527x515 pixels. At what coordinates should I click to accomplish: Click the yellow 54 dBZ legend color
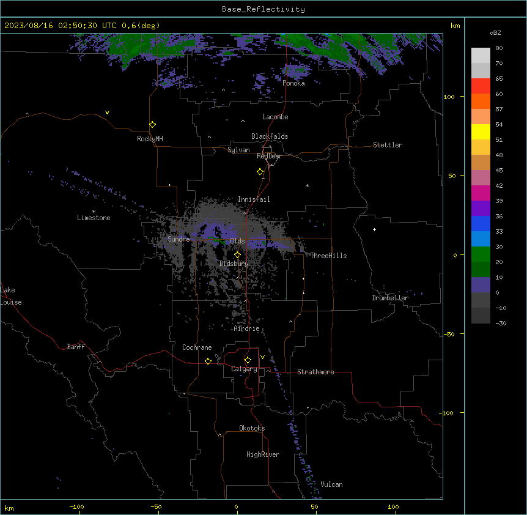coord(481,132)
